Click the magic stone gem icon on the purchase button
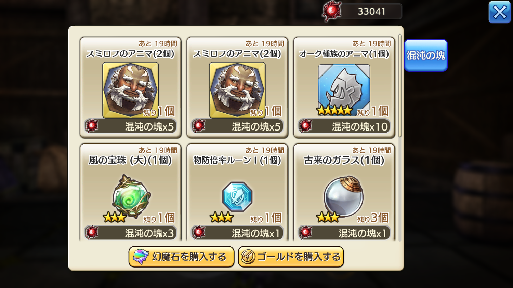 coord(140,257)
